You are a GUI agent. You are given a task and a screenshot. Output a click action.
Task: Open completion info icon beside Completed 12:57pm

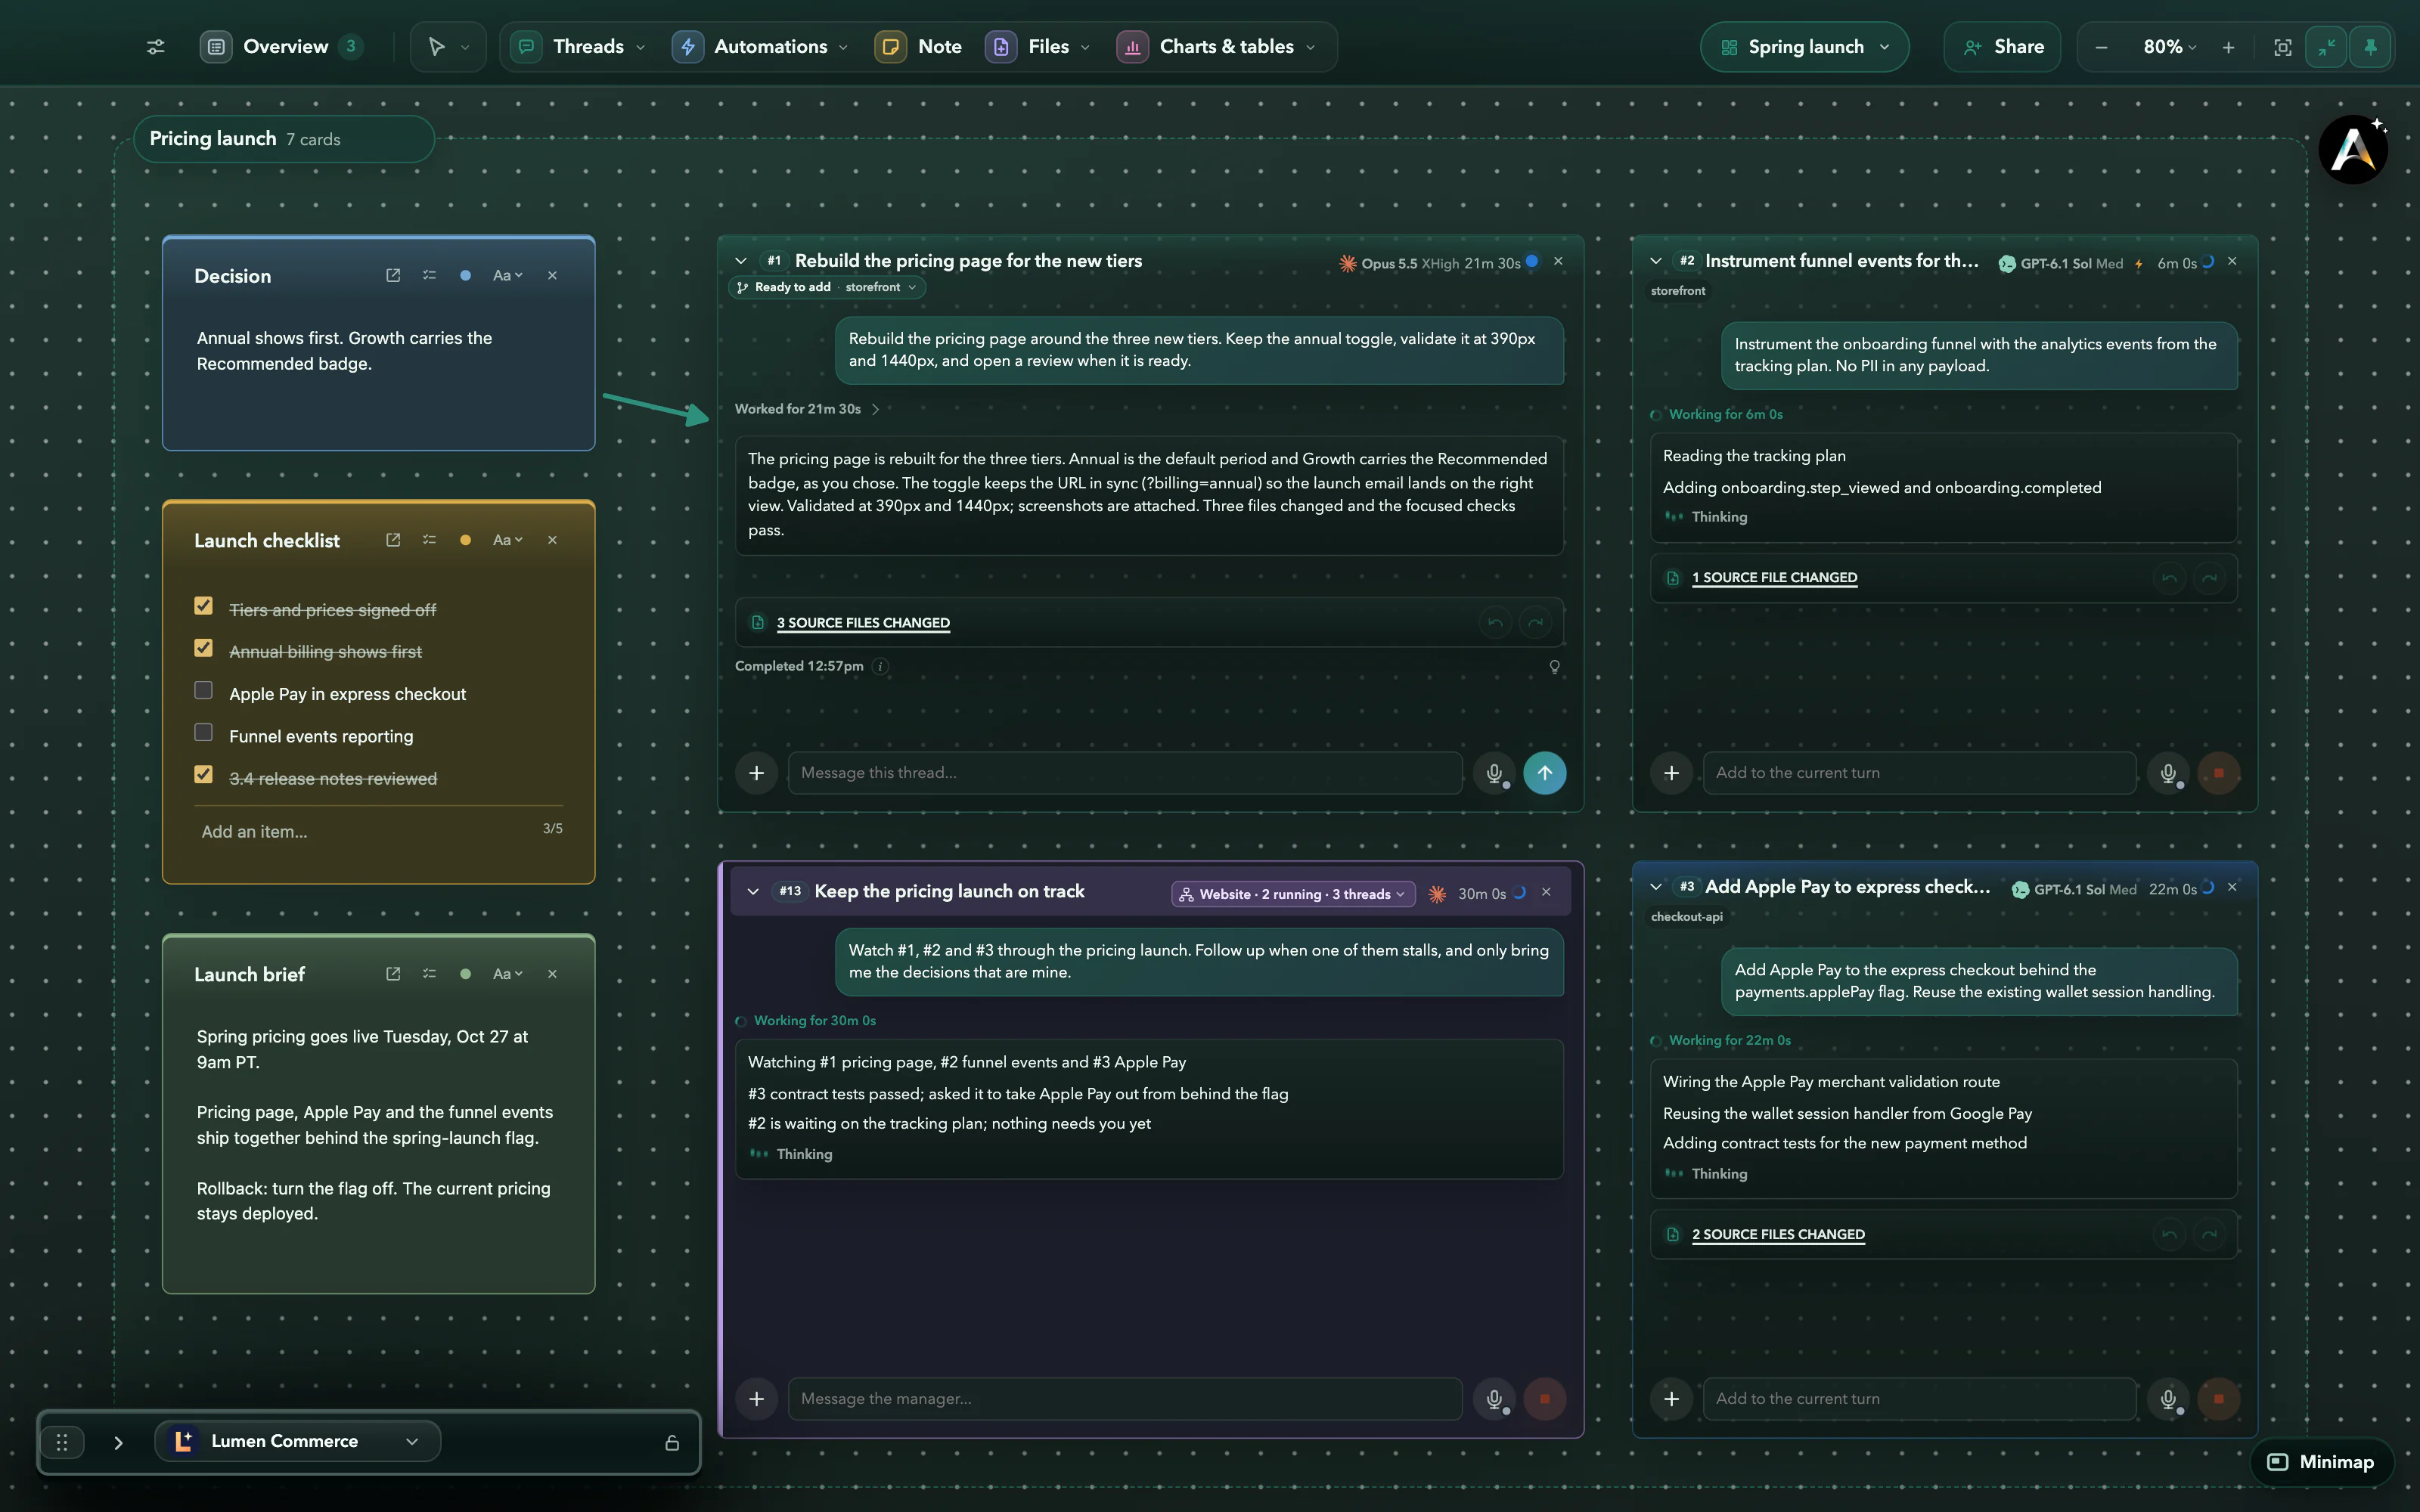pos(881,666)
